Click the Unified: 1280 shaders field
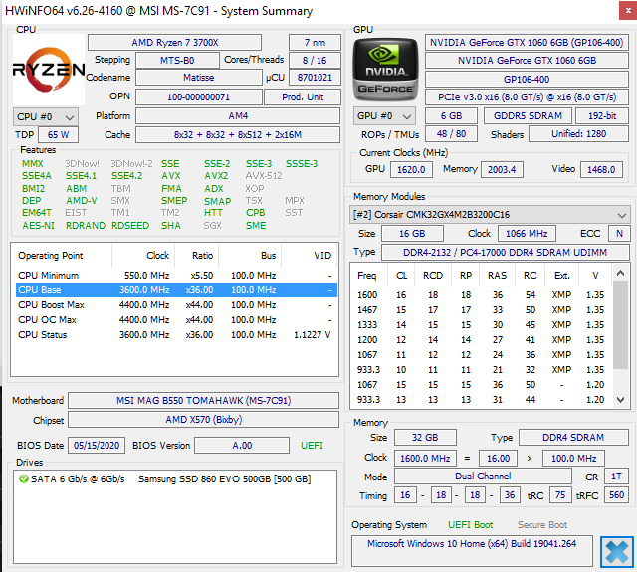Screen dimensions: 637x572 click(x=578, y=134)
